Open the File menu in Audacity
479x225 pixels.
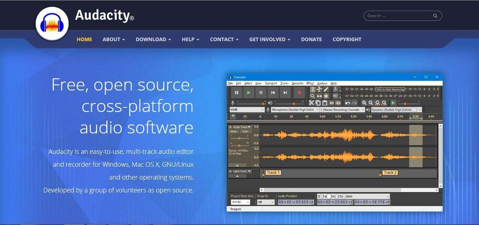tap(230, 83)
